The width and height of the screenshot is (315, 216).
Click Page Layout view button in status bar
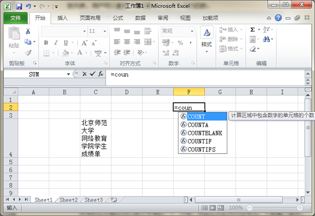tap(213, 208)
